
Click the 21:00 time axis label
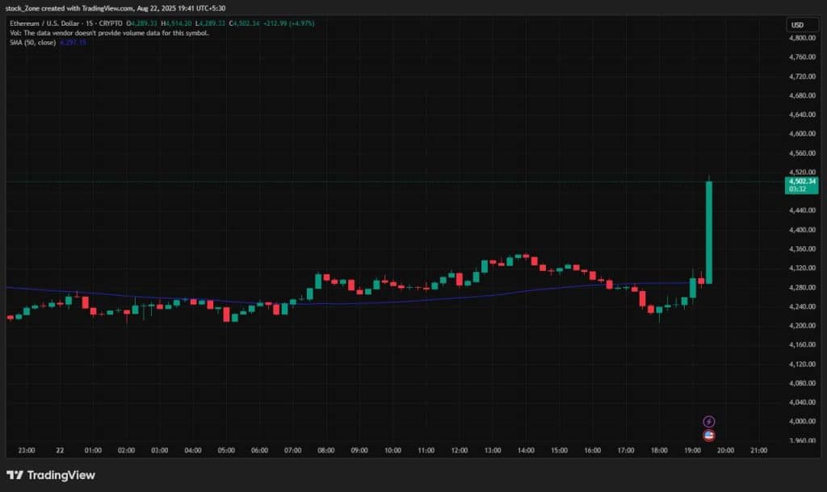[x=758, y=449]
